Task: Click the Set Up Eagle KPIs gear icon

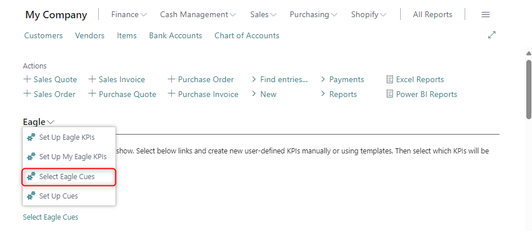Action: click(x=31, y=137)
